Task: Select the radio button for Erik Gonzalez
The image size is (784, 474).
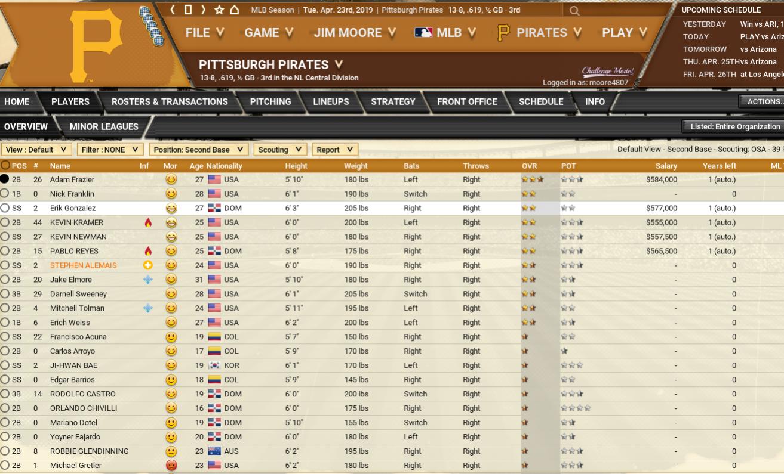Action: click(5, 208)
